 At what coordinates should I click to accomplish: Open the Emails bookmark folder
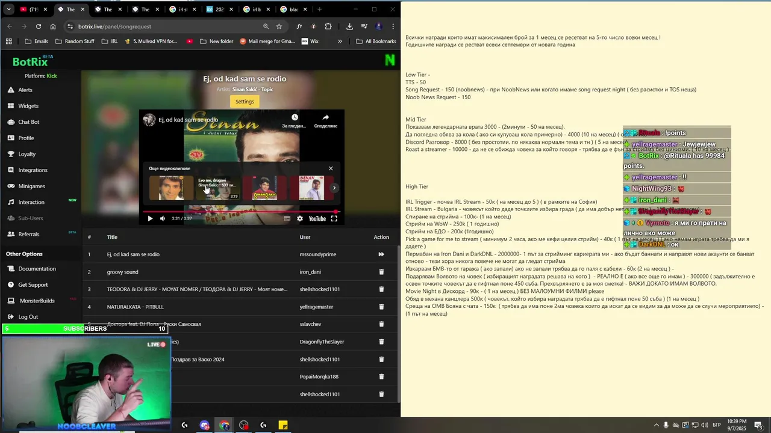[x=36, y=41]
